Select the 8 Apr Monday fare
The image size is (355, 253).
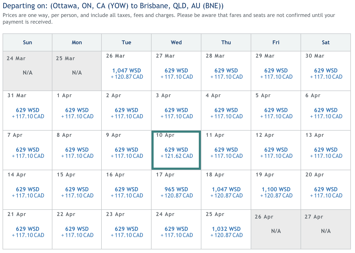(77, 150)
